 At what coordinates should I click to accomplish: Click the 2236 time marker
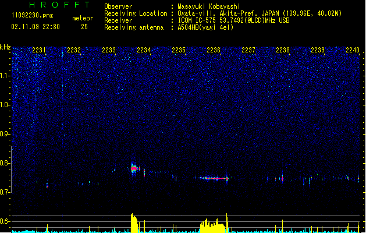(x=214, y=50)
